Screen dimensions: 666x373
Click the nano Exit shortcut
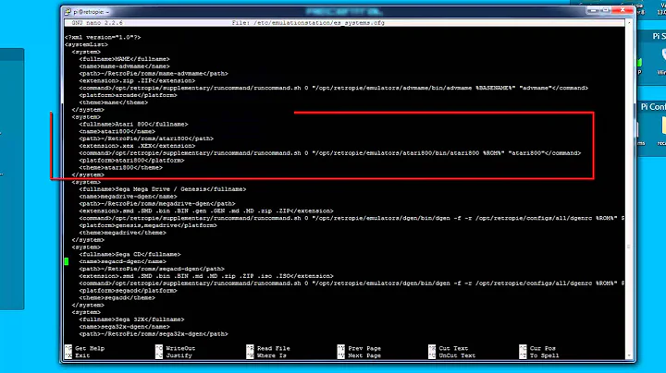tap(78, 355)
